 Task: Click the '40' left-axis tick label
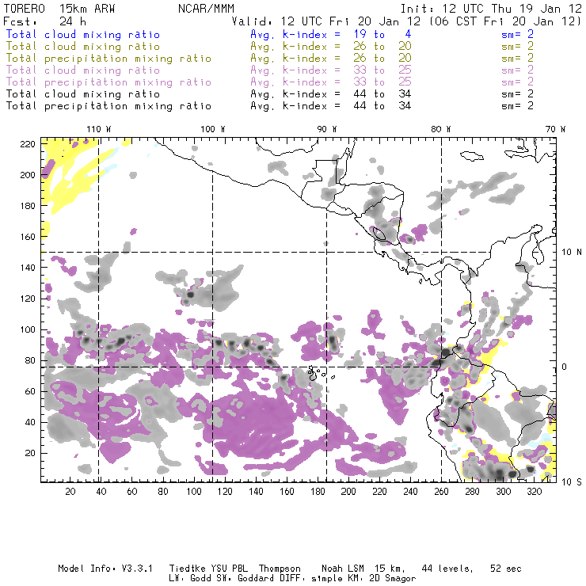(x=30, y=422)
